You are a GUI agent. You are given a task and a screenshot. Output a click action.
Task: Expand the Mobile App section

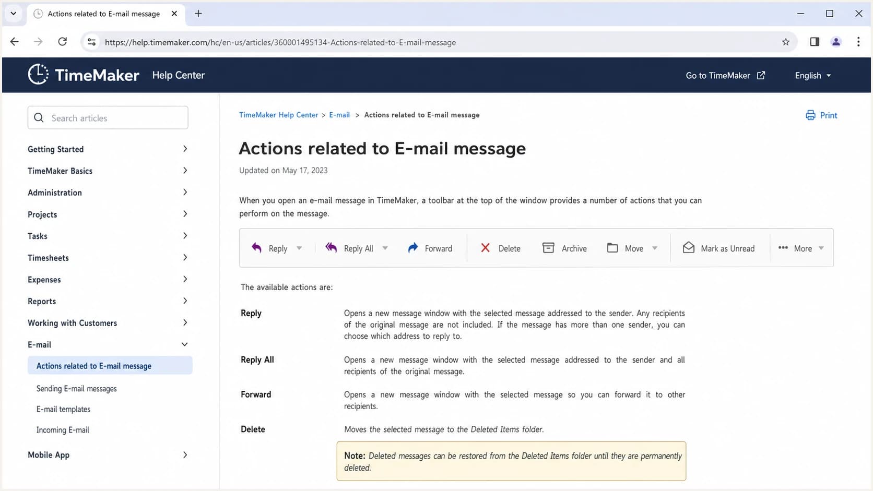[185, 455]
